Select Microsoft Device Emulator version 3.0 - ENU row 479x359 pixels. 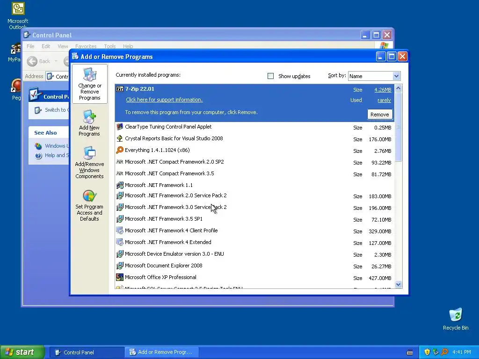pyautogui.click(x=255, y=254)
